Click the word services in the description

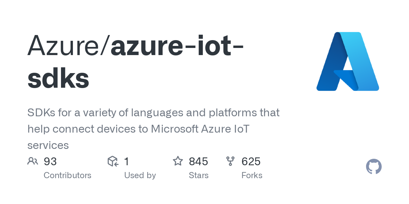[x=48, y=145]
